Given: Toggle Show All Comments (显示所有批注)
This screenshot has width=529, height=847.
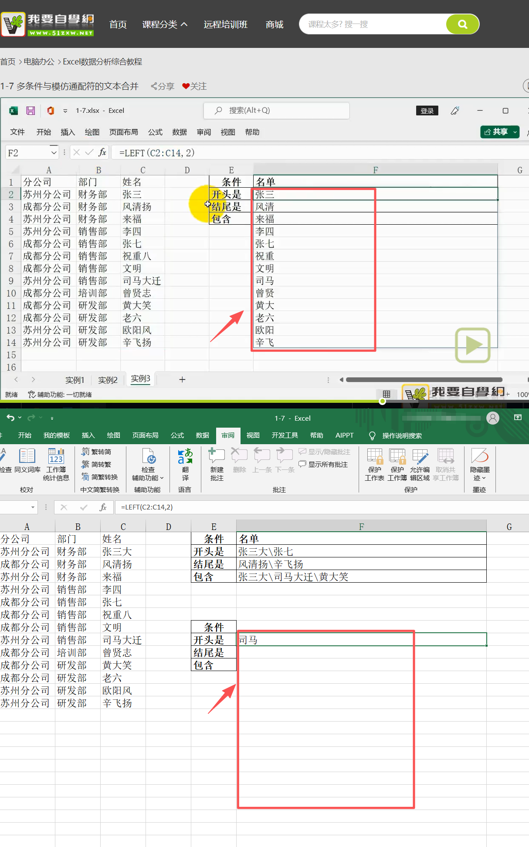Looking at the screenshot, I should (323, 465).
